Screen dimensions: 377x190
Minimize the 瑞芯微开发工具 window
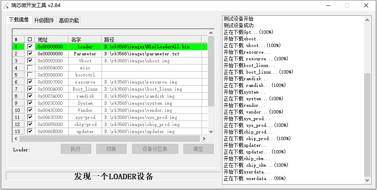click(x=328, y=5)
